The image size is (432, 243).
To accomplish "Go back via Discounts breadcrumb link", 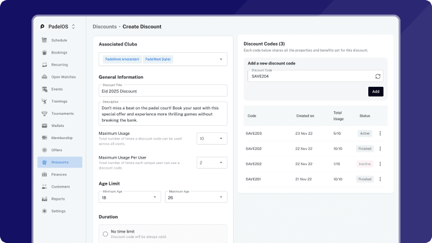I will coord(105,27).
